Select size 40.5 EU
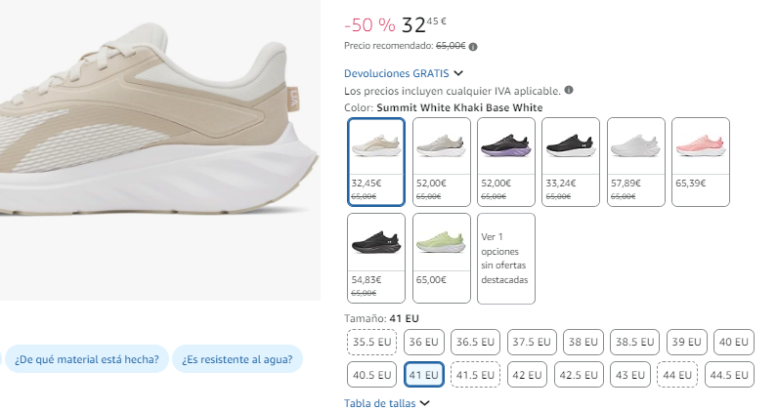 click(x=371, y=375)
